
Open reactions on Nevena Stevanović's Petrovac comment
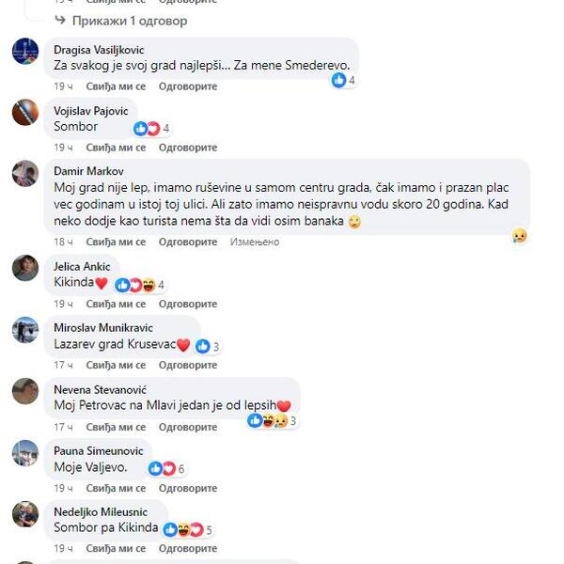pyautogui.click(x=272, y=420)
